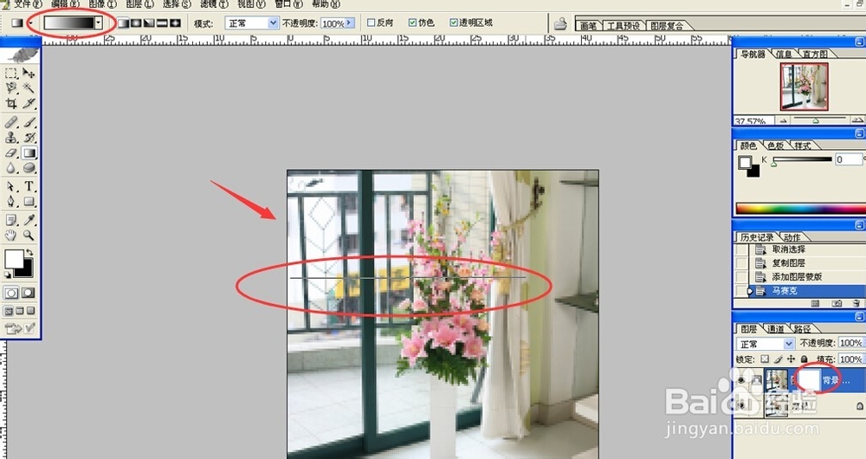Select the Gradient tool in toolbox

click(x=29, y=153)
